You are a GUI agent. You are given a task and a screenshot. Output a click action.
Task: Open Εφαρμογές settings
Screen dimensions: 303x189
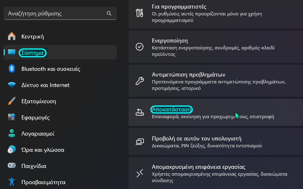point(60,117)
